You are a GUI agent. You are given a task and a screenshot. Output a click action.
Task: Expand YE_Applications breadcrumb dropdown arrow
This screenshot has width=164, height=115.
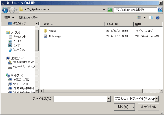(48, 9)
